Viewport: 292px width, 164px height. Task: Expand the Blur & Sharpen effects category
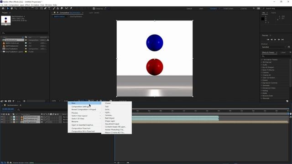261,67
